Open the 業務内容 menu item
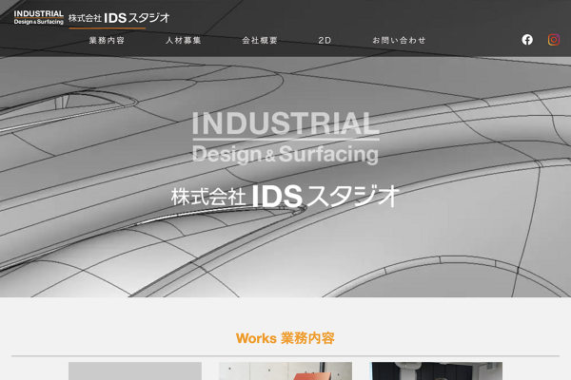This screenshot has height=380, width=571. click(107, 40)
